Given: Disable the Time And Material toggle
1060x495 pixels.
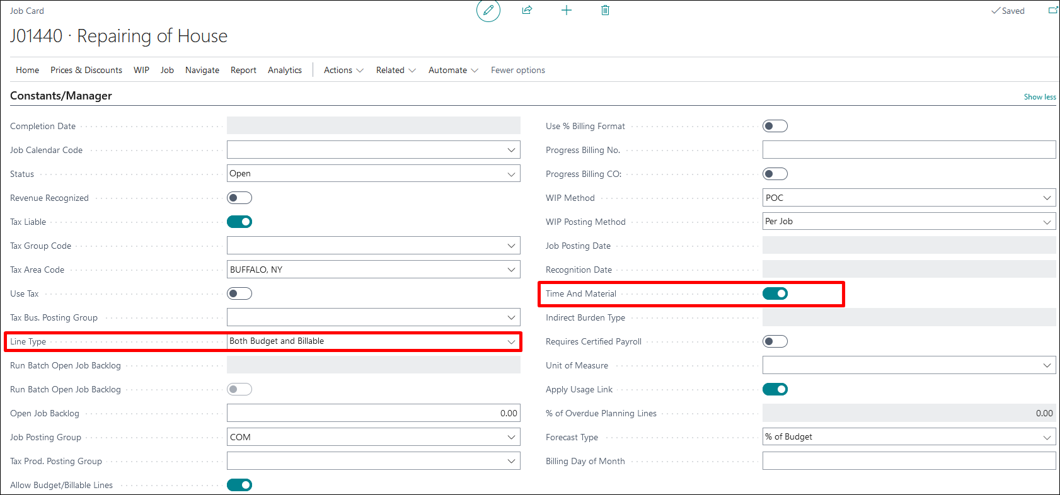Looking at the screenshot, I should click(775, 293).
